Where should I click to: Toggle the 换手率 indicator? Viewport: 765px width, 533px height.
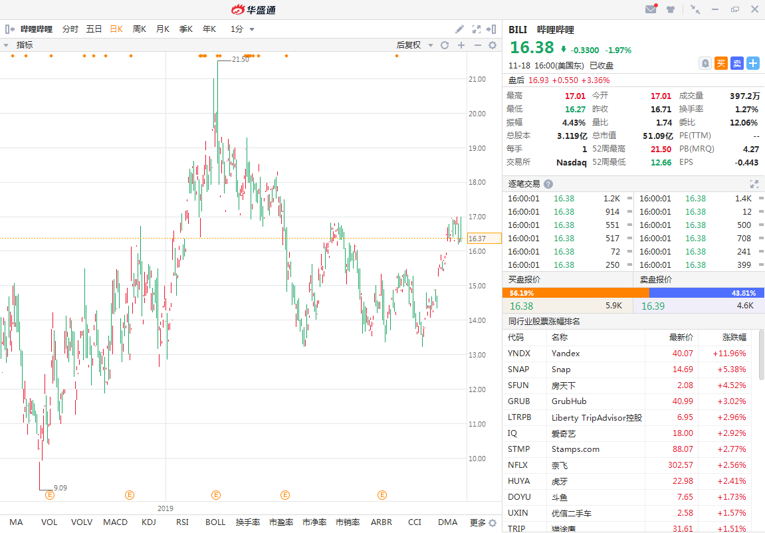tap(248, 522)
